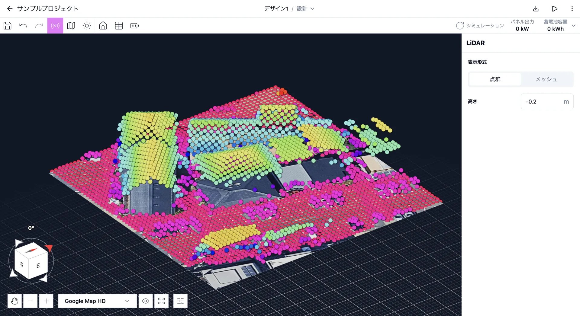Open the Google Map HD dropdown
The height and width of the screenshot is (316, 580).
(97, 301)
